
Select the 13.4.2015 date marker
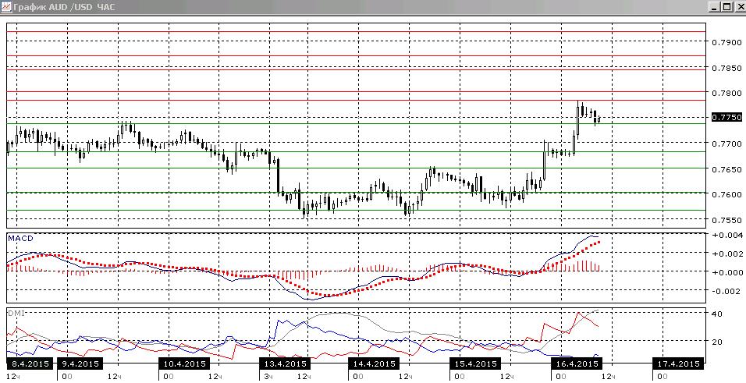click(x=285, y=363)
